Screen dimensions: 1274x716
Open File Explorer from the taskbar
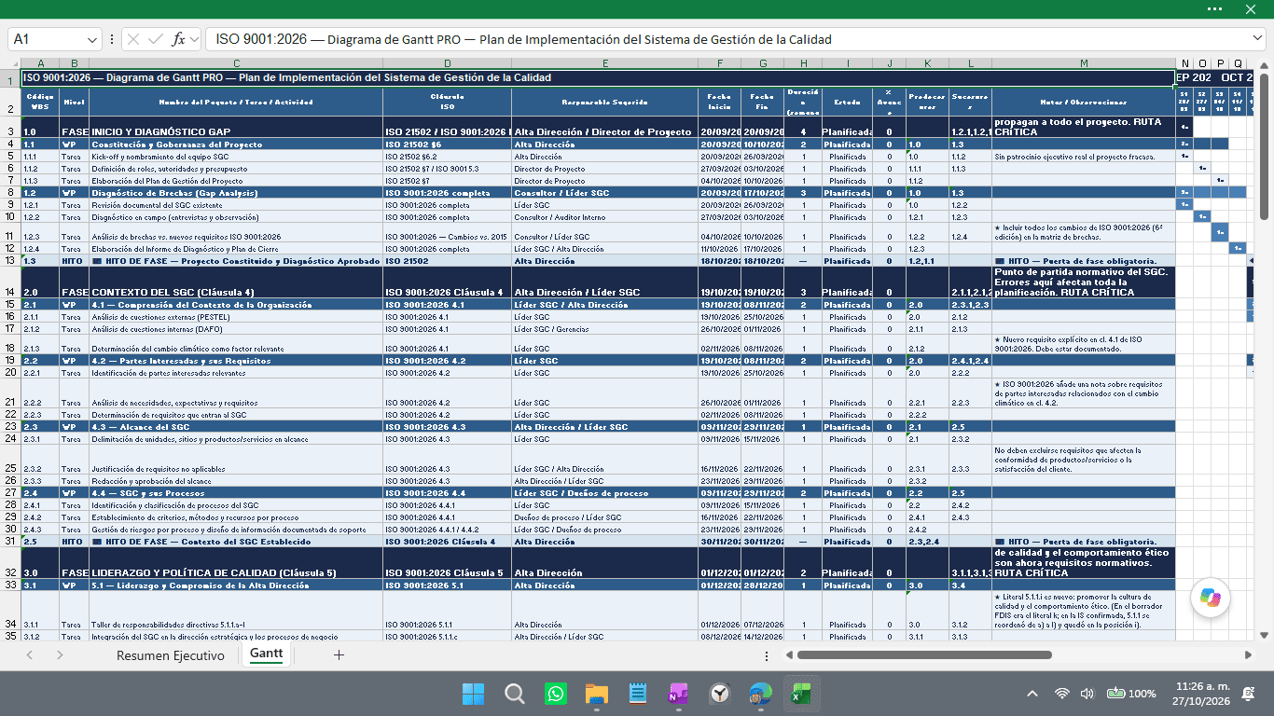click(x=596, y=694)
